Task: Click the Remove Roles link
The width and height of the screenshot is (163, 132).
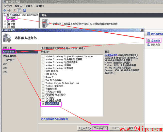Action: [x=155, y=45]
